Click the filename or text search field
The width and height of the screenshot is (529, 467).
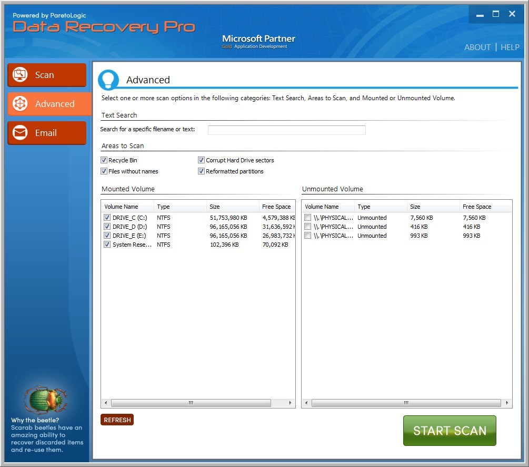(x=287, y=130)
